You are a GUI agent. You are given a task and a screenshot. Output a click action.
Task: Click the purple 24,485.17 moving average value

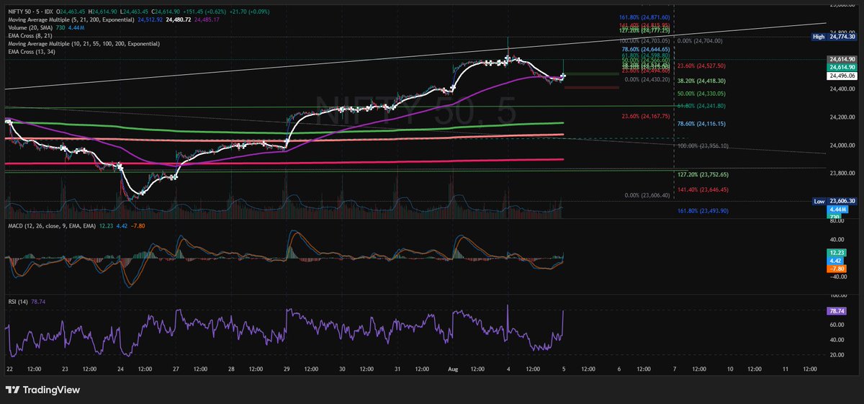[x=207, y=19]
